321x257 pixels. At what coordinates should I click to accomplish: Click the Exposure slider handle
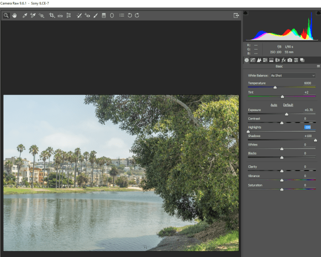286,114
